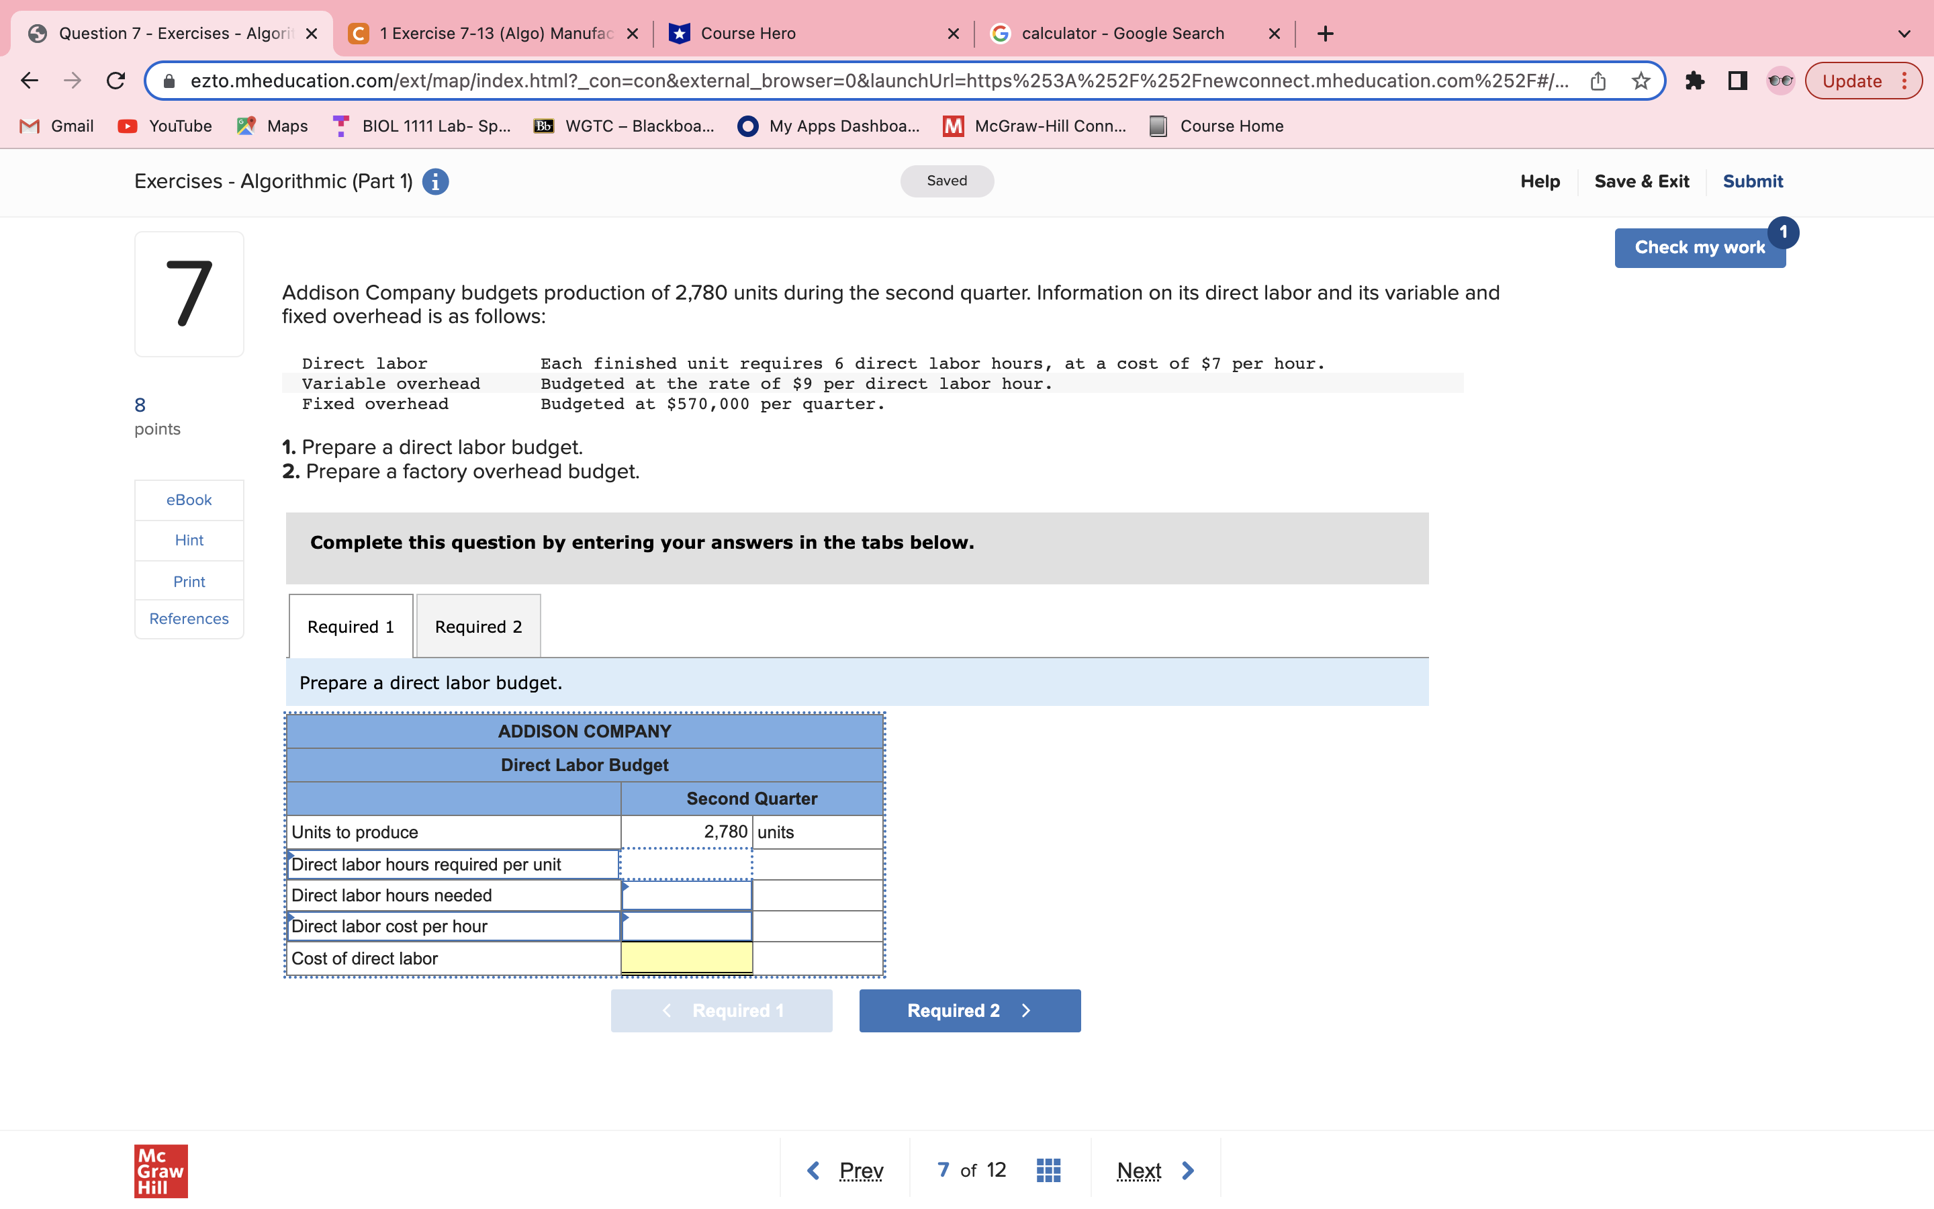
Task: Click the share page icon in address bar
Action: [x=1598, y=81]
